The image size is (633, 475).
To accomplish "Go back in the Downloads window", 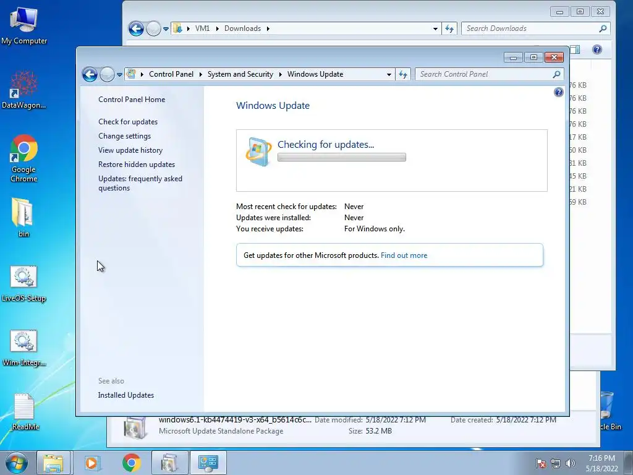I will 136,28.
